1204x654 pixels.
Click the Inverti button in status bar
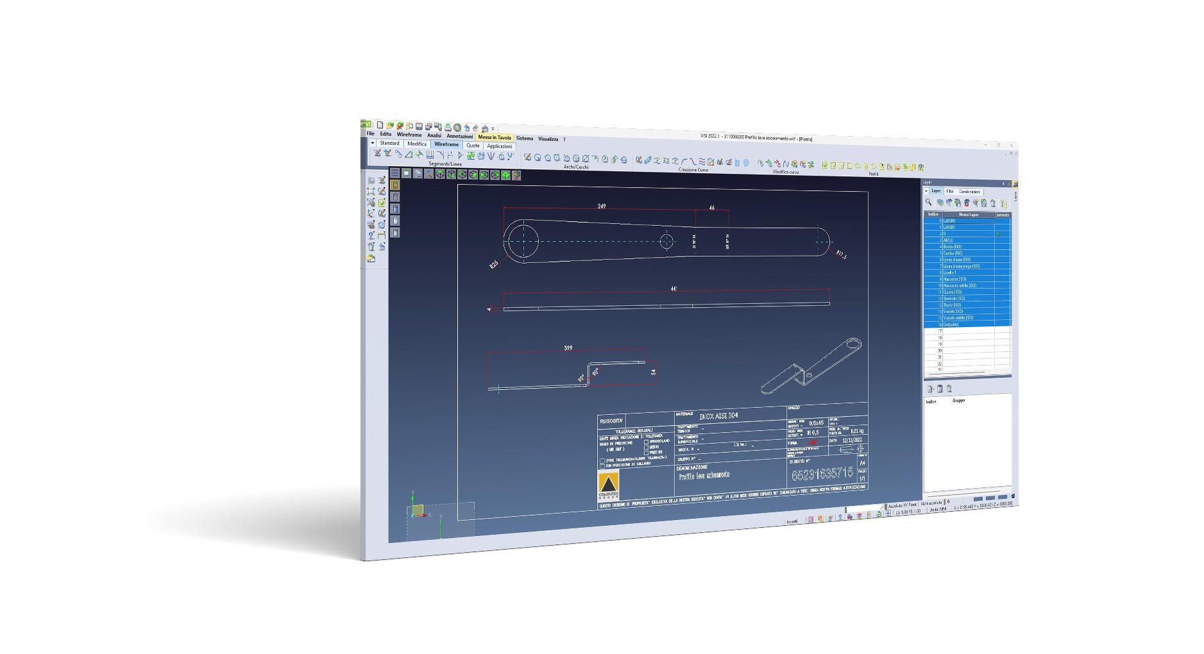click(x=792, y=521)
